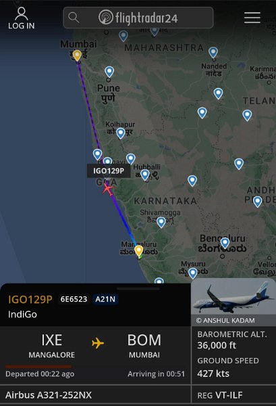Screen dimensions: 276x406
Task: Open the hamburger menu
Action: click(x=252, y=18)
